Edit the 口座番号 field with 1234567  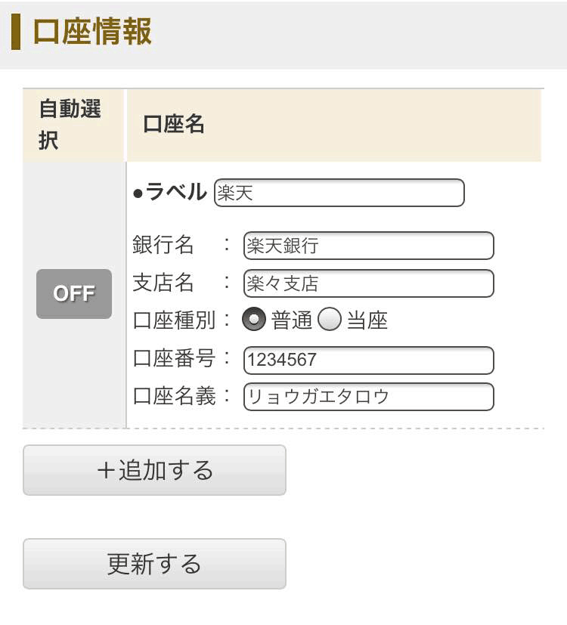368,360
